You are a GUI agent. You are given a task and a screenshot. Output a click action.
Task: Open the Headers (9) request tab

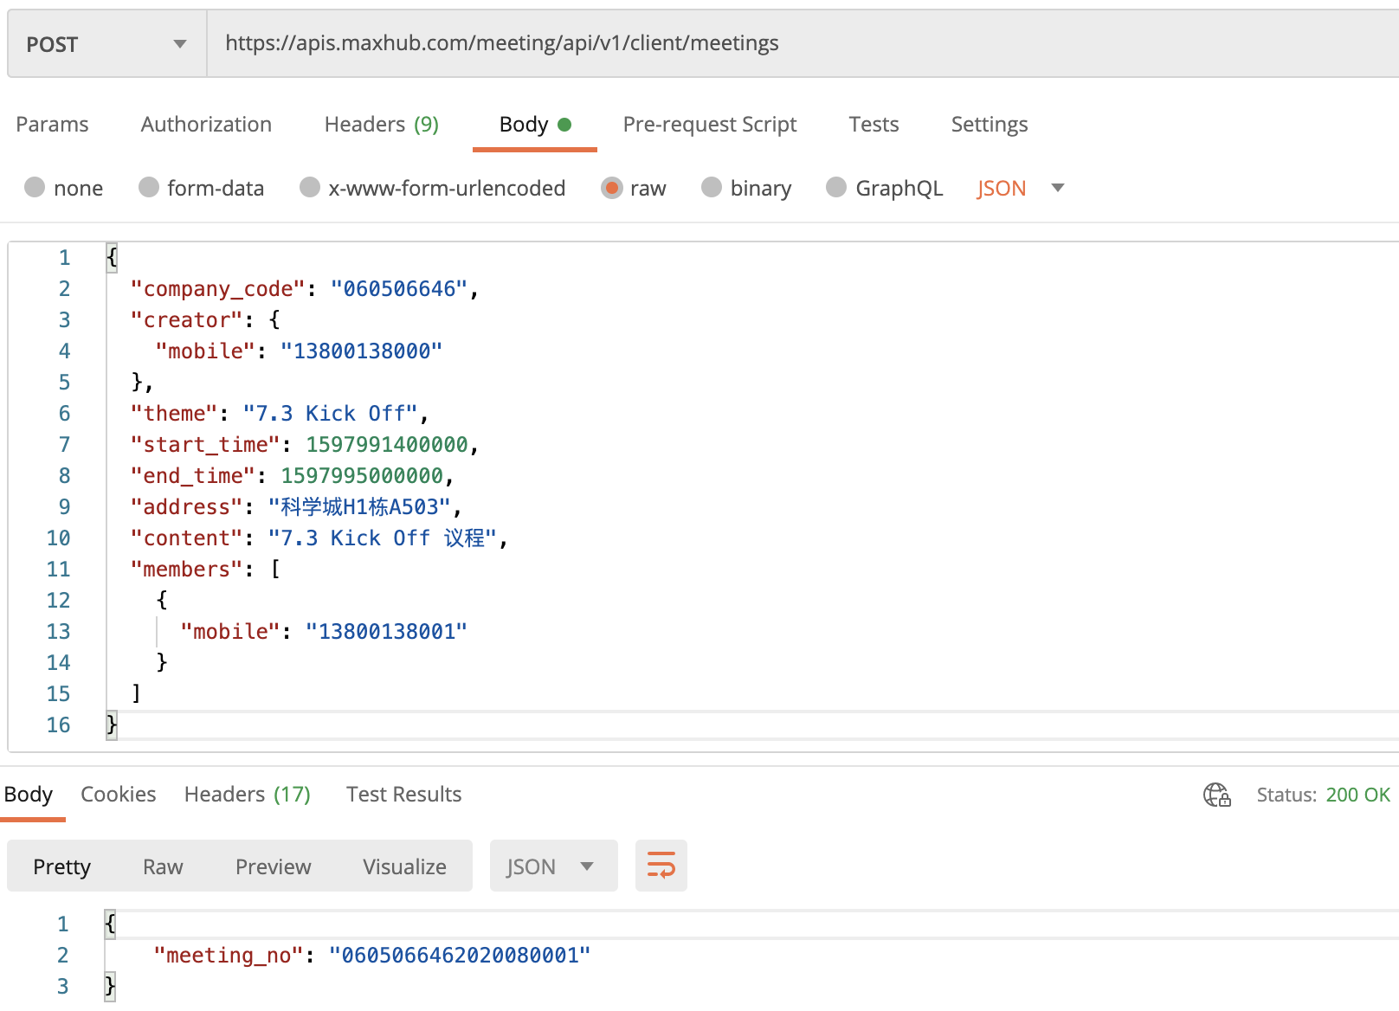[381, 125]
